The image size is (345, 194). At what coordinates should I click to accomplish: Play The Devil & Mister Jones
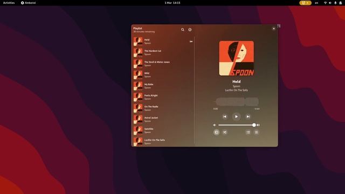coord(163,64)
